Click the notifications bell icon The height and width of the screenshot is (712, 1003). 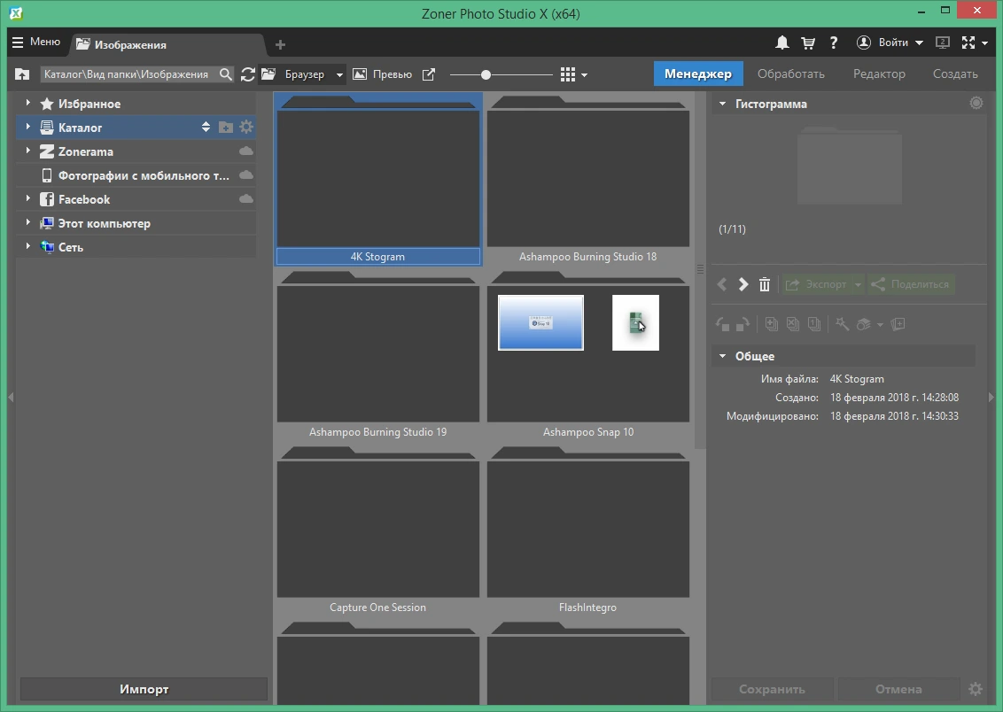[781, 43]
